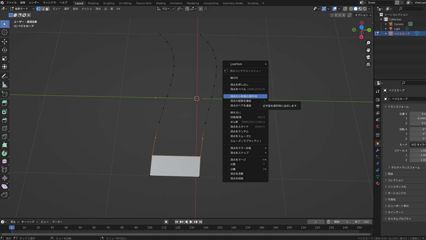Click the スケール X value slider

[418, 151]
